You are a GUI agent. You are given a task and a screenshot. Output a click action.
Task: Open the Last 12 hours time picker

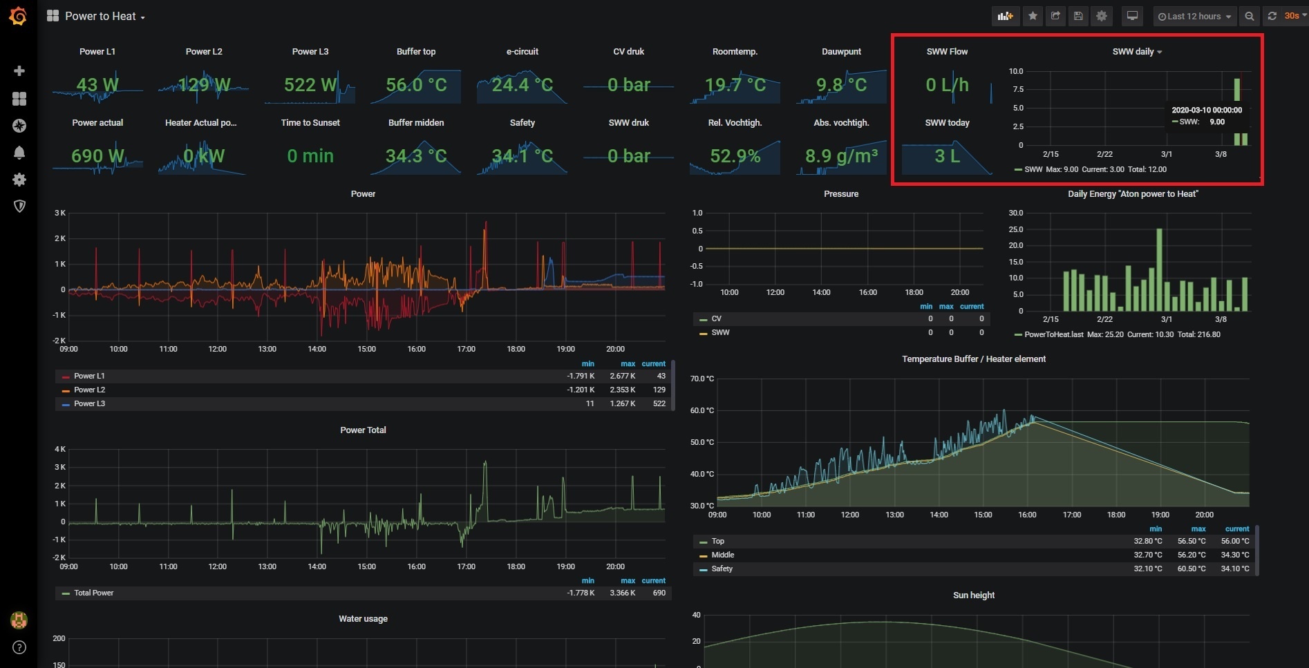pos(1195,16)
